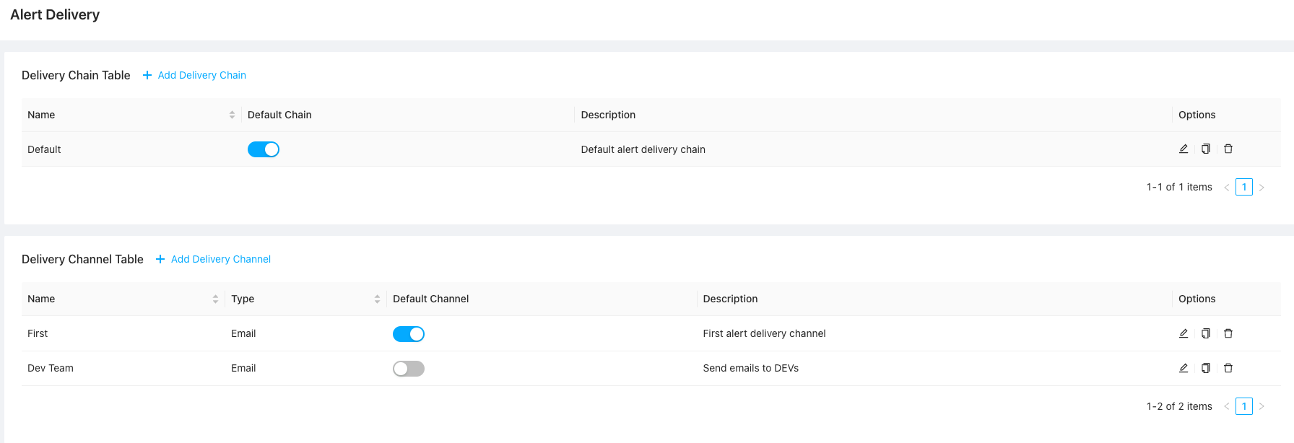Delete the Default delivery chain
1294x443 pixels.
click(1228, 149)
